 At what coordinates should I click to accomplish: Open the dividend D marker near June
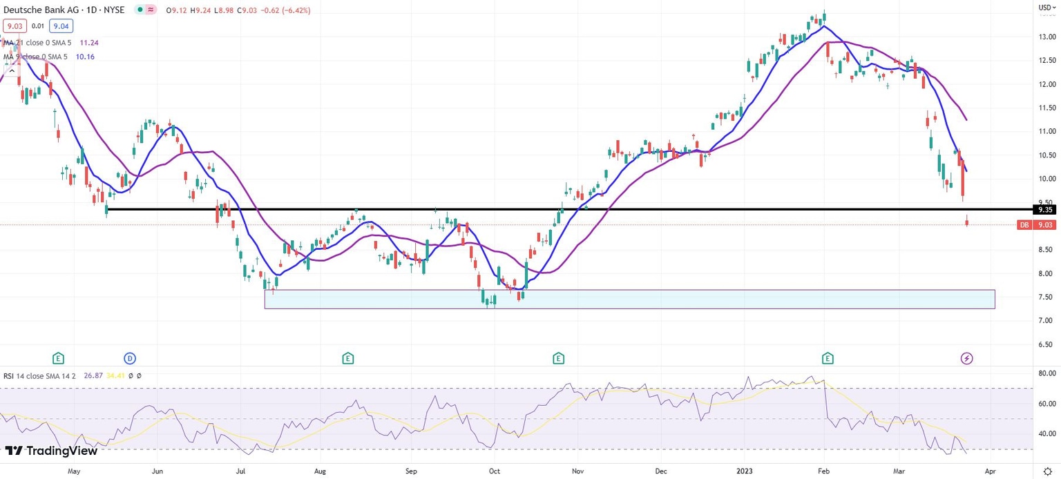point(130,358)
